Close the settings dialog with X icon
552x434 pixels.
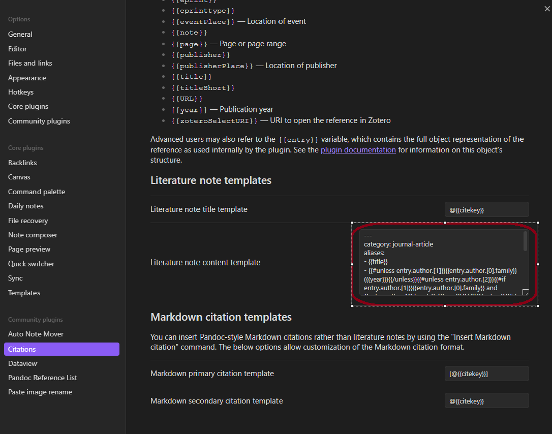[547, 9]
